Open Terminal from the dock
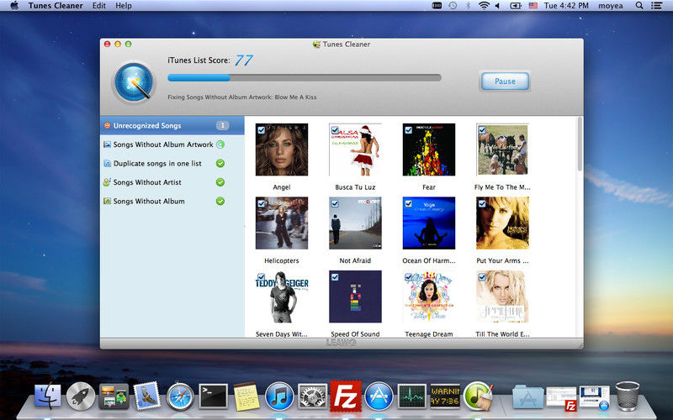This screenshot has width=673, height=420. pos(214,396)
